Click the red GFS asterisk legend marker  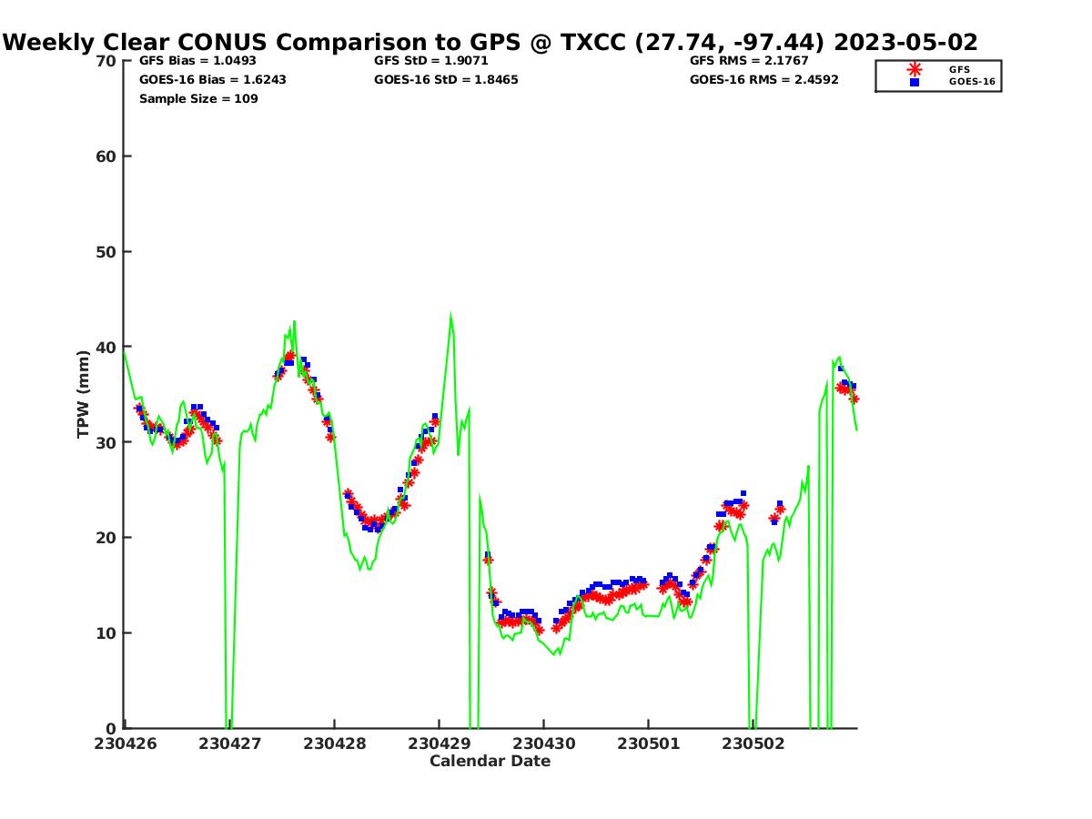tap(915, 69)
